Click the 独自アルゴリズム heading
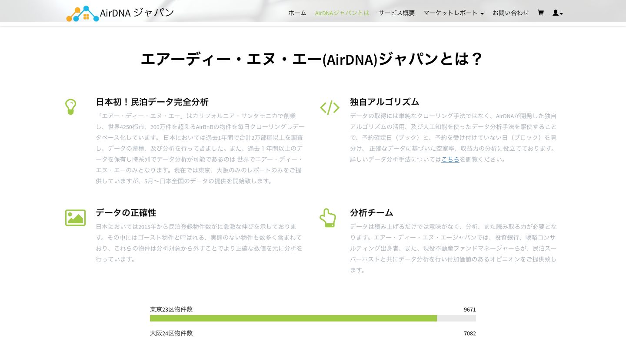 (384, 102)
